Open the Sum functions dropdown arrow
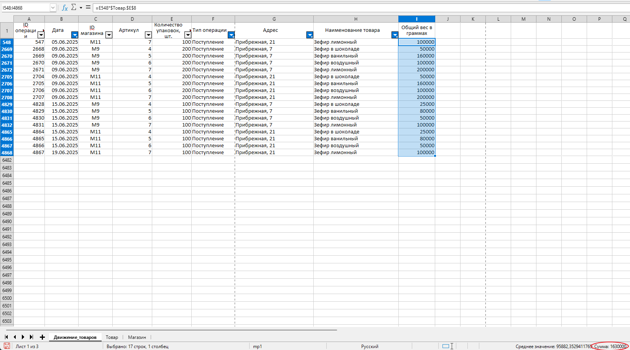This screenshot has width=630, height=350. [81, 8]
